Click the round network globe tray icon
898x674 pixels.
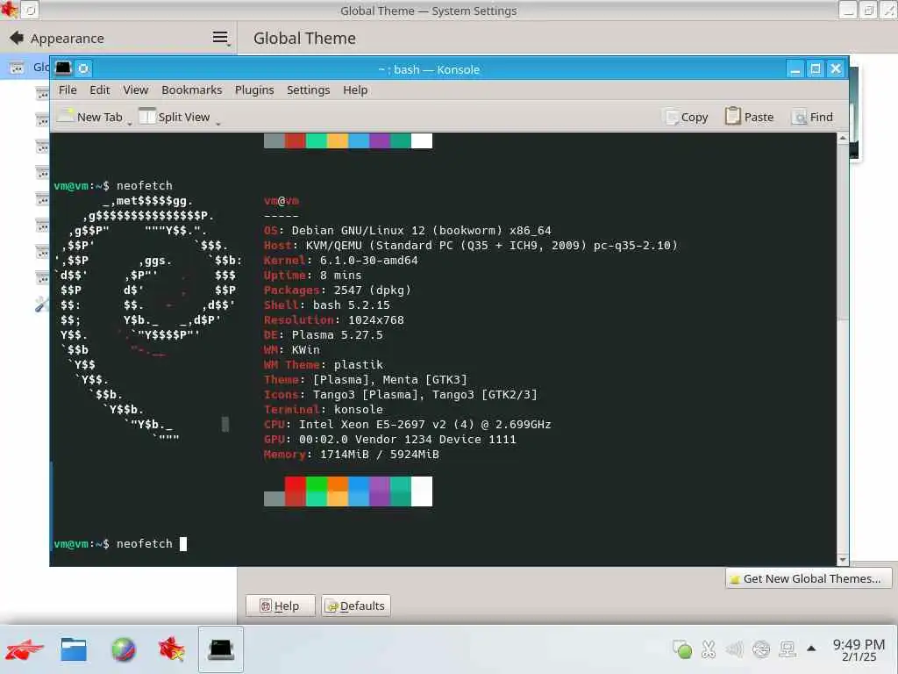761,649
